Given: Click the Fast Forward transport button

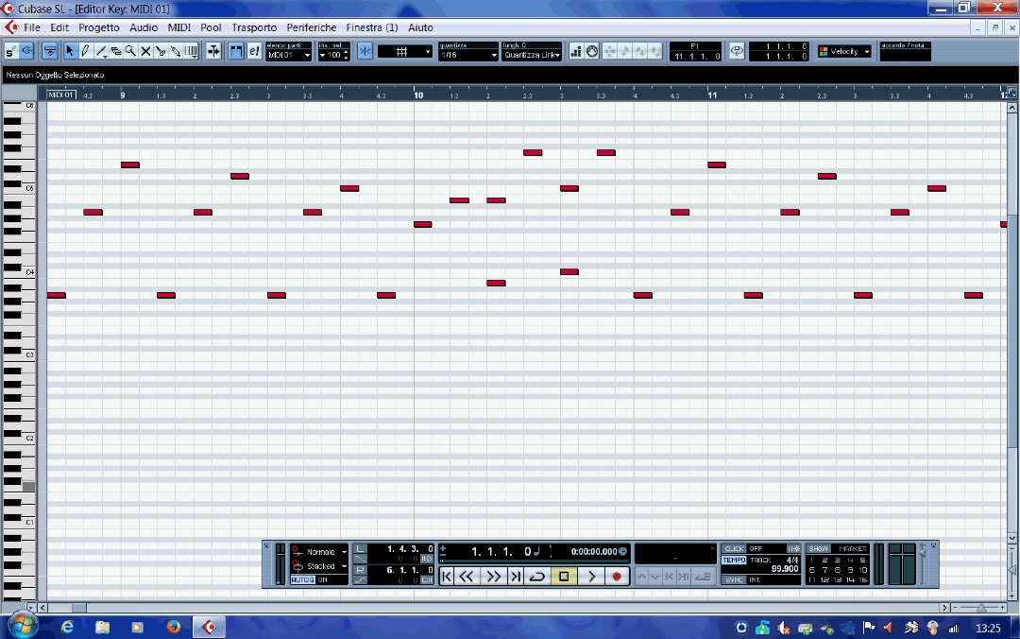Looking at the screenshot, I should (494, 577).
